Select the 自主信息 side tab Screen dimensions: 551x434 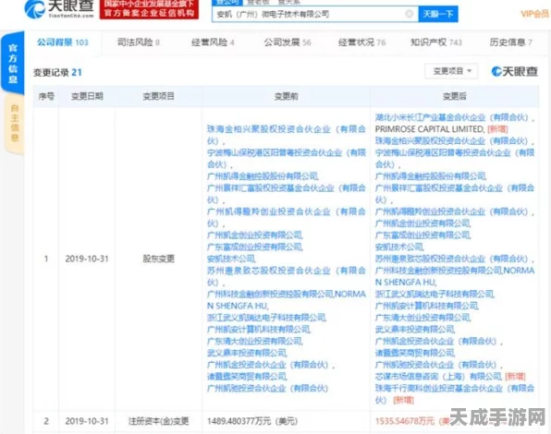click(x=15, y=123)
